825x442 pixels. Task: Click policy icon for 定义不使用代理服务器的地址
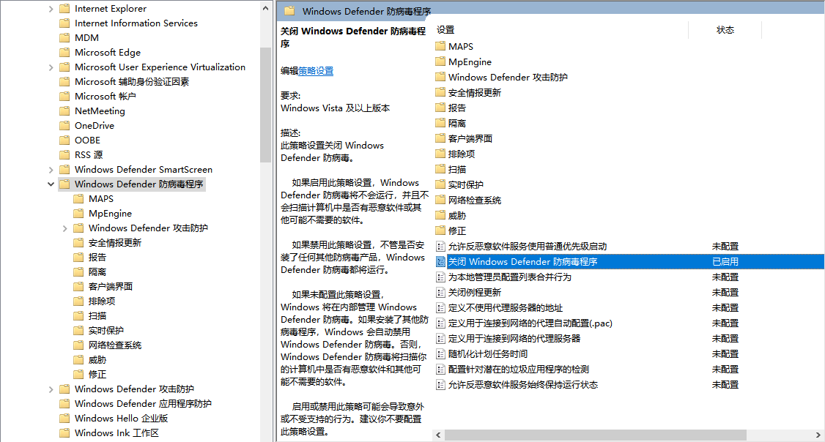click(x=440, y=308)
